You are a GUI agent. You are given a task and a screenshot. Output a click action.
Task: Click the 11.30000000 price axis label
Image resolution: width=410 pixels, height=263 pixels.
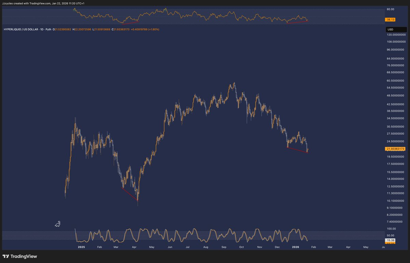click(396, 193)
